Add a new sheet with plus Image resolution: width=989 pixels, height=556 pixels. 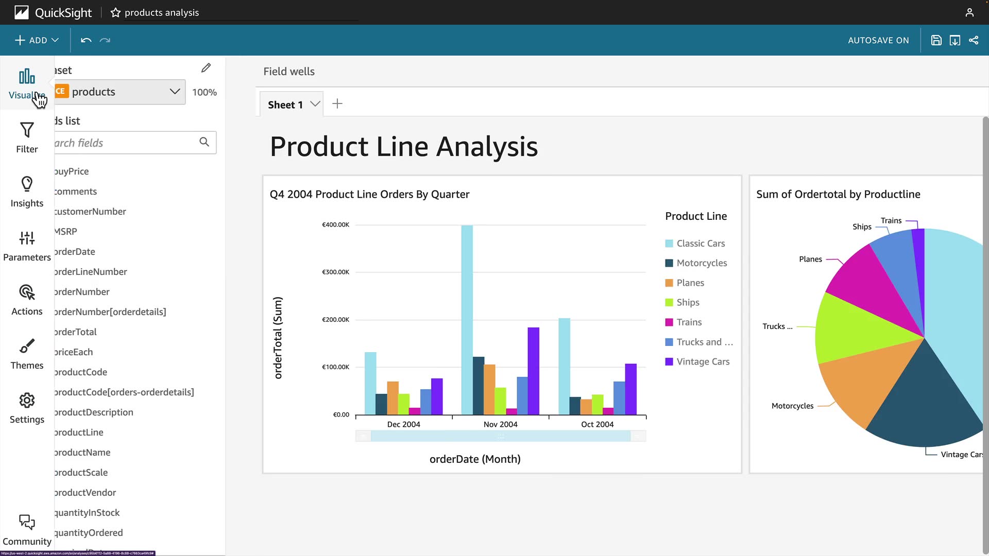coord(337,104)
